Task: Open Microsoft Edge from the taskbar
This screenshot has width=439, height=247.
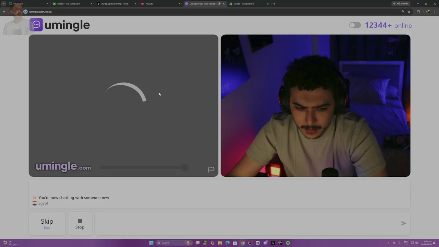Action: pos(227,243)
